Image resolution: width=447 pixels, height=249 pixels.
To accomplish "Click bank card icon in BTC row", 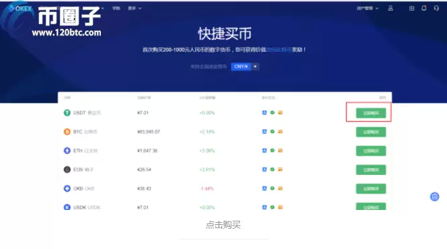I will point(280,131).
